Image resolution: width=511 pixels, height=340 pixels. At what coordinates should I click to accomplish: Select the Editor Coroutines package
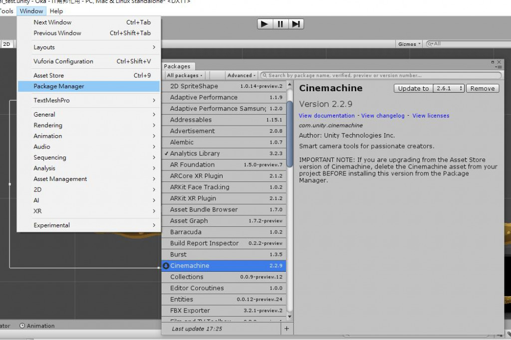click(224, 288)
